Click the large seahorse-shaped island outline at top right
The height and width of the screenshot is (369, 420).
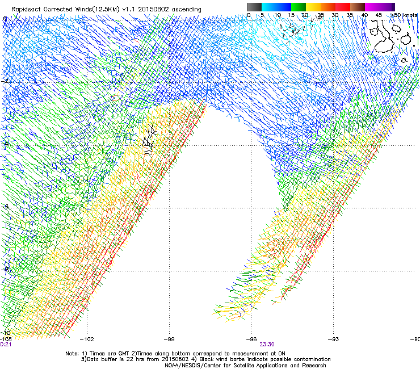383,36
